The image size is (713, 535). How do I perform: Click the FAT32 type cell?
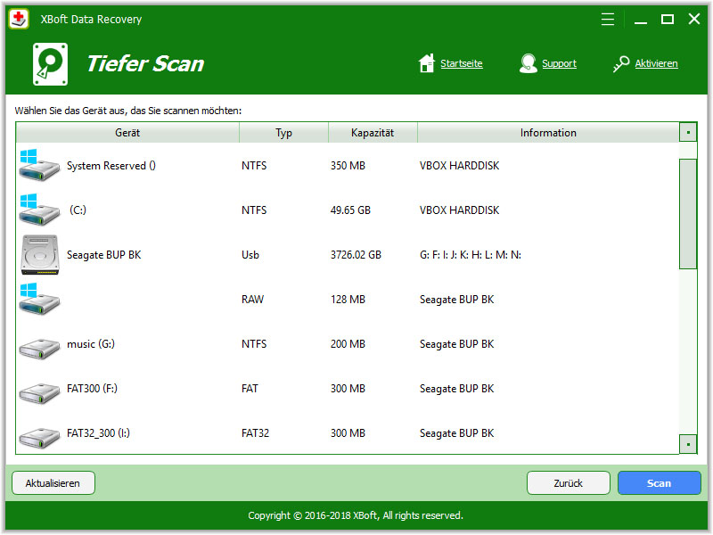[x=255, y=433]
